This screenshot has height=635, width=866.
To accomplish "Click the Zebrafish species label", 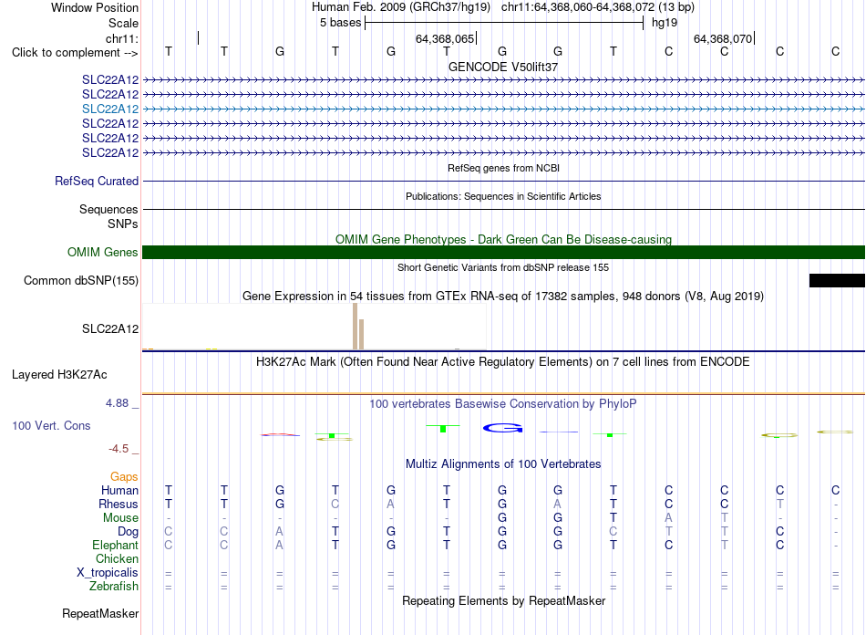I will pos(114,586).
